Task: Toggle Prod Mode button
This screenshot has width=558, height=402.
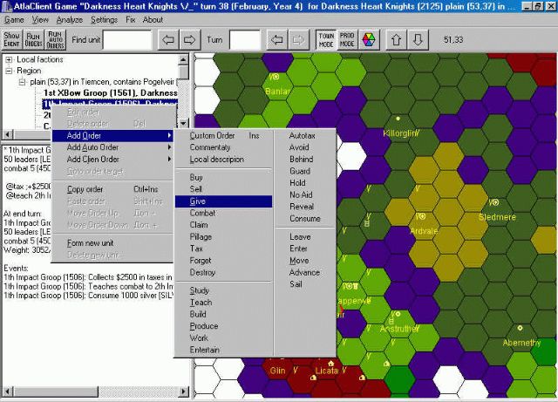Action: tap(347, 39)
